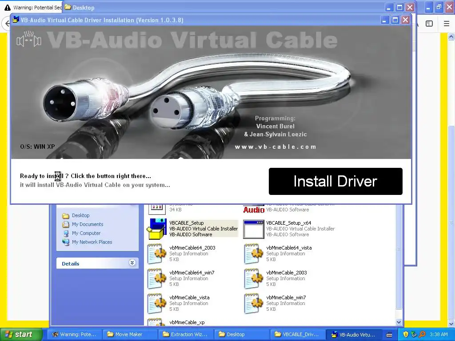Open My Network Places link
The height and width of the screenshot is (341, 455).
click(x=92, y=242)
